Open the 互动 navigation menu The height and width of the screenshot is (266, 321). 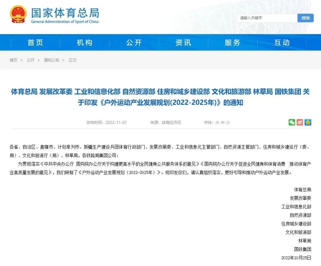pos(282,43)
